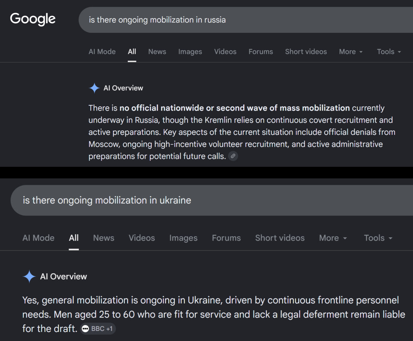Image resolution: width=413 pixels, height=341 pixels.
Task: Expand the More dropdown in the Russia search tabs
Action: tap(351, 52)
